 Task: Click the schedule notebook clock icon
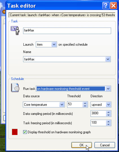tap(15, 88)
